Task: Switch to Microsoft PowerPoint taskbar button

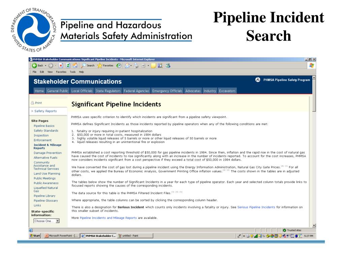Action: pos(61,236)
